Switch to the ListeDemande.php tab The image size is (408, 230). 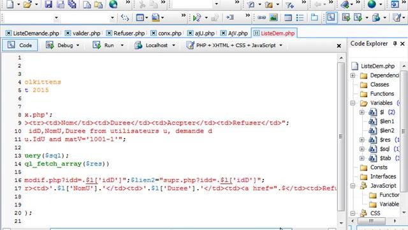pyautogui.click(x=33, y=33)
